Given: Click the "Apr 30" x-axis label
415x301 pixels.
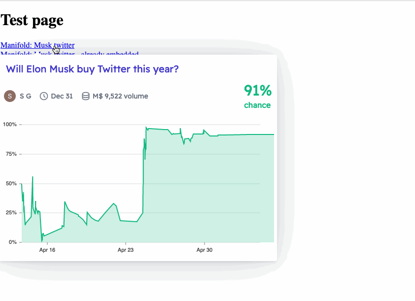Looking at the screenshot, I should tap(205, 250).
